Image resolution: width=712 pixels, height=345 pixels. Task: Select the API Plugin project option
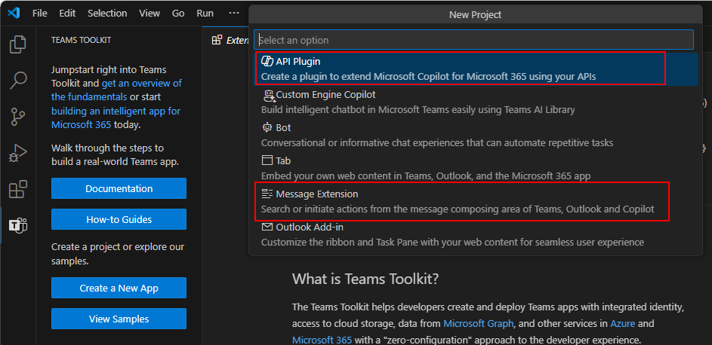[x=476, y=69]
